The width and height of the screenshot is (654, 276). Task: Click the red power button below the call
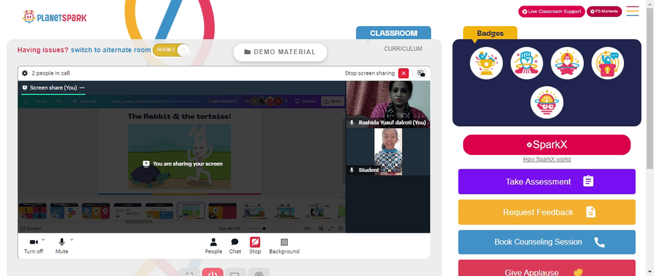[x=213, y=272]
